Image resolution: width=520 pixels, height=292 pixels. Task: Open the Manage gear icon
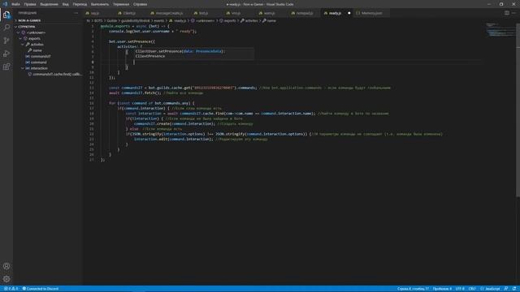click(x=6, y=279)
